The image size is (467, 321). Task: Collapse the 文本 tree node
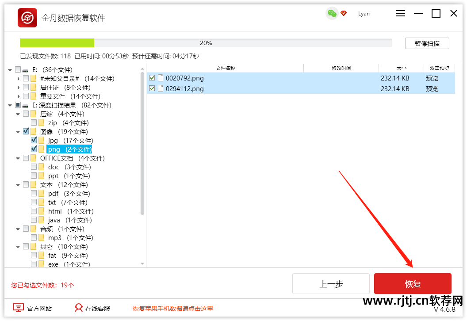[18, 184]
